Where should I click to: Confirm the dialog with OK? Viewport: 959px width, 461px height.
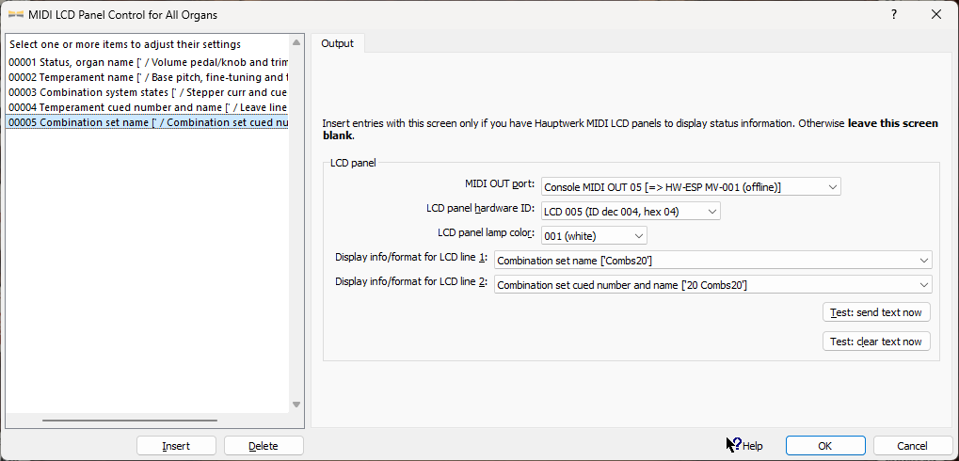pyautogui.click(x=824, y=446)
